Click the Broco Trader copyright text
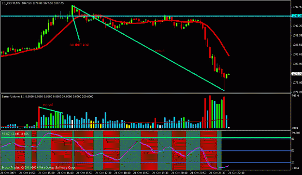The image size is (302, 175). (x=38, y=168)
